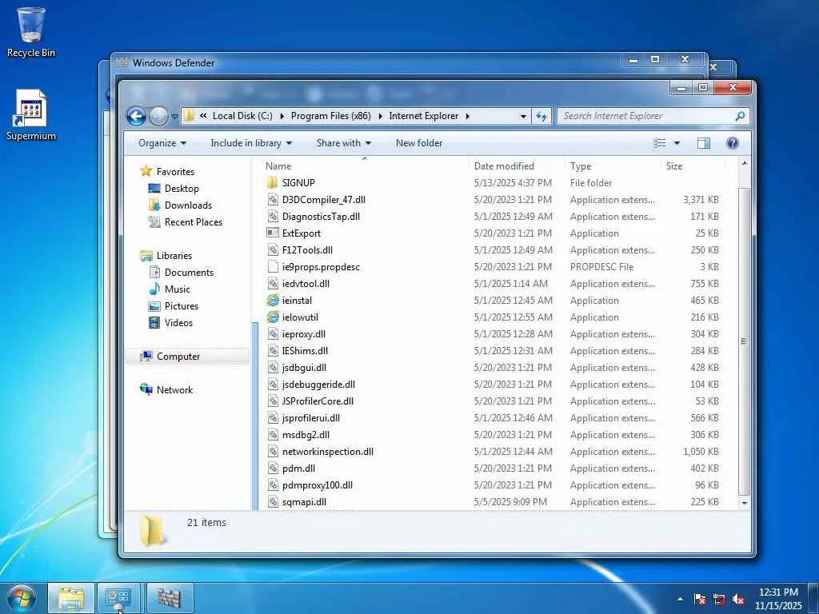This screenshot has width=819, height=614.
Task: Click the Back navigation arrow button
Action: [136, 116]
